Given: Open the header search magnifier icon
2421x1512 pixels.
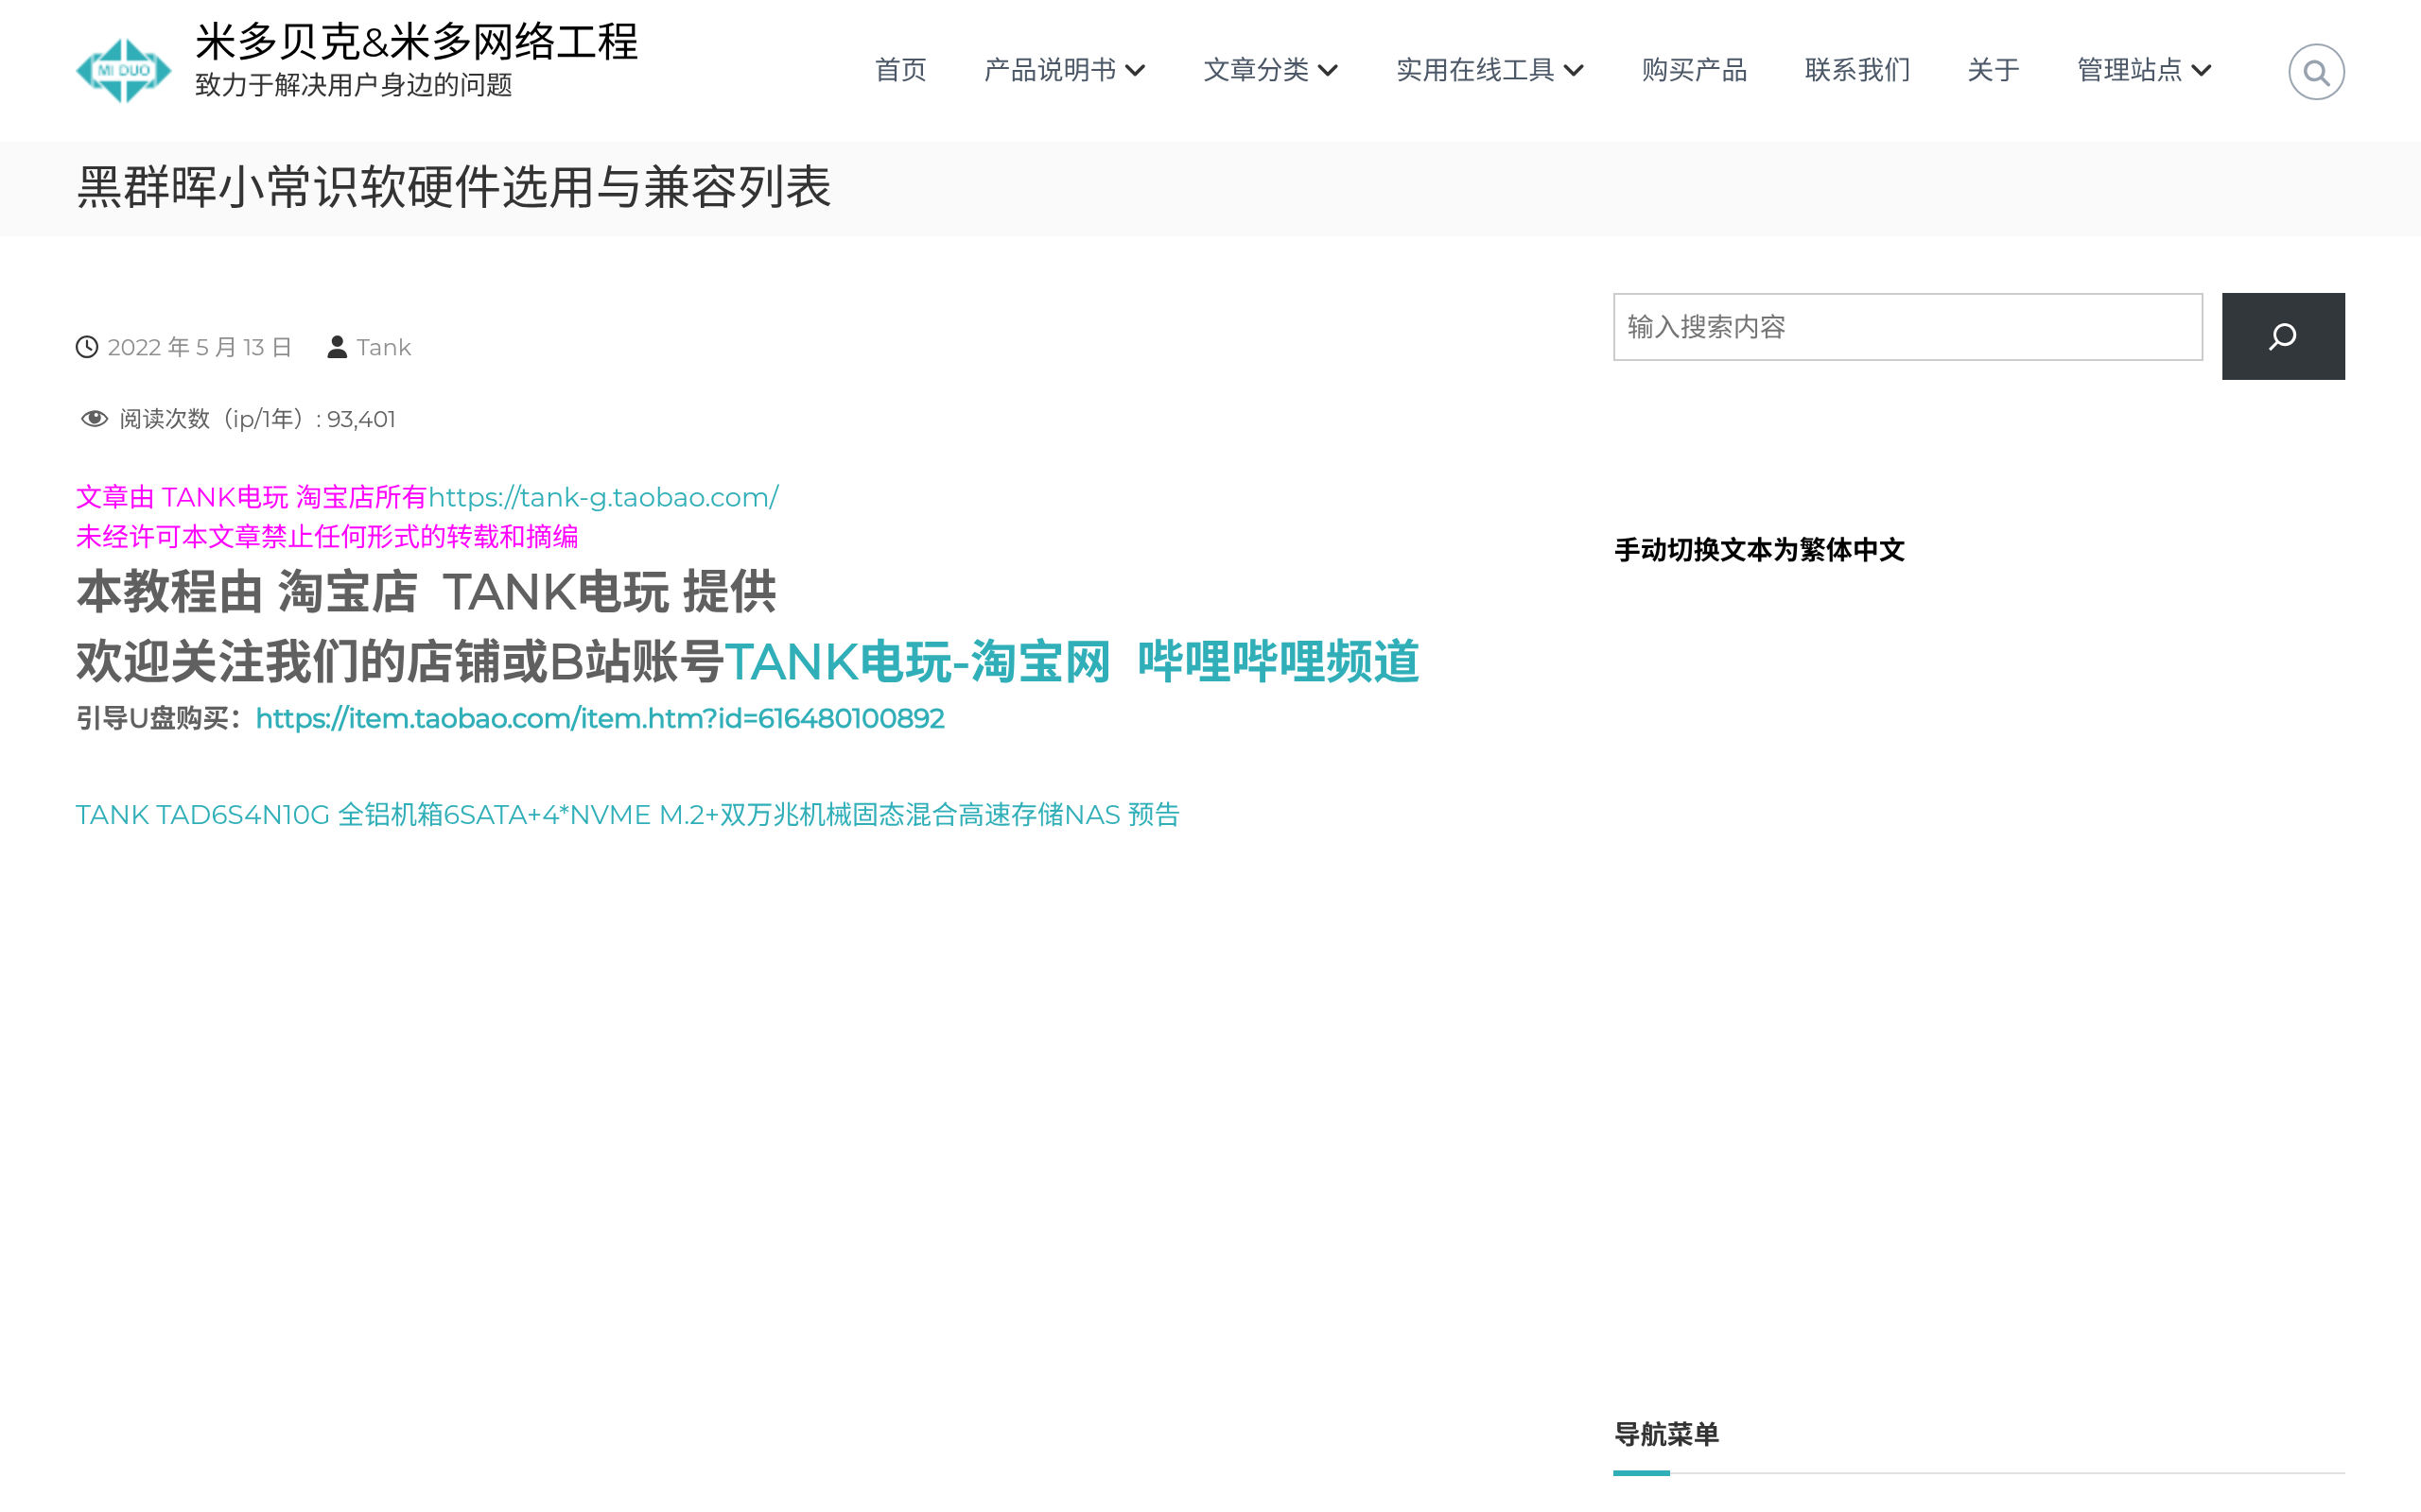Looking at the screenshot, I should point(2316,72).
